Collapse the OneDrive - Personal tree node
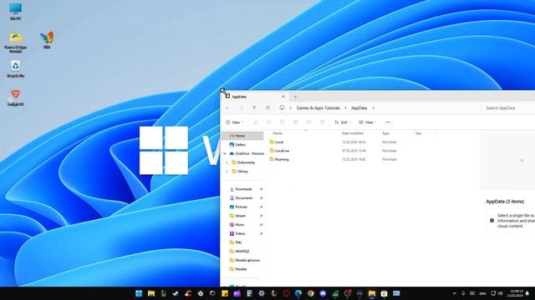535x300 pixels. tap(225, 153)
